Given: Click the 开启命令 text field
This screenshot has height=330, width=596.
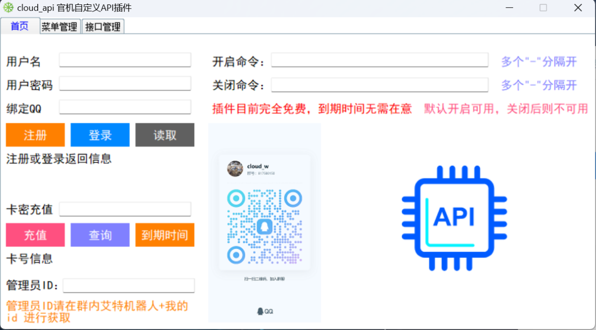Looking at the screenshot, I should [379, 60].
